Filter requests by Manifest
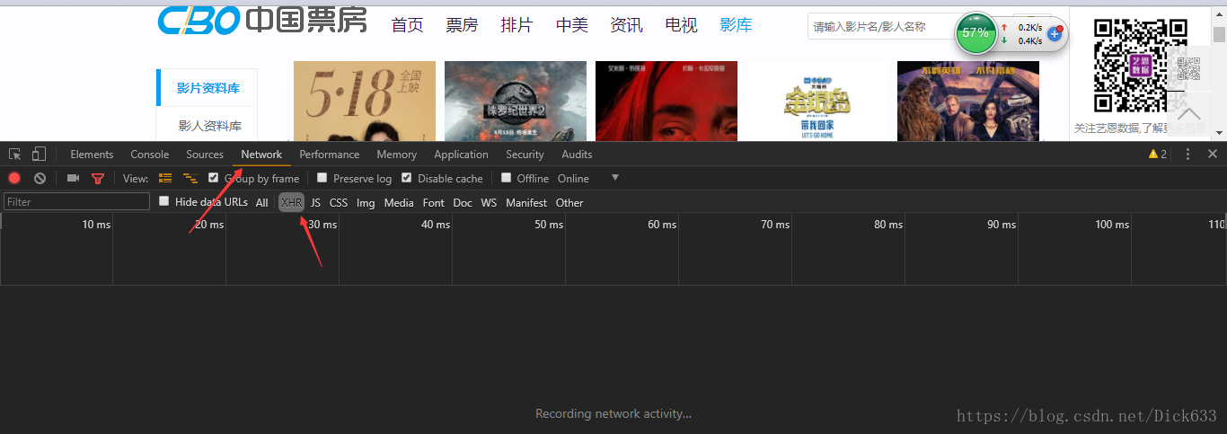Image resolution: width=1227 pixels, height=434 pixels. click(526, 202)
